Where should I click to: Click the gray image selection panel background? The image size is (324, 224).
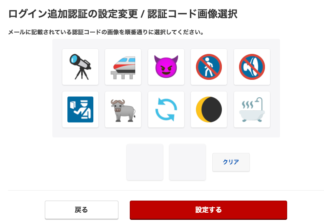[166, 132]
